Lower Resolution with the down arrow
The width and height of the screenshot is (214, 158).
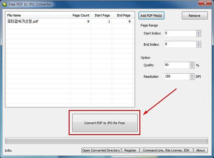(192, 78)
